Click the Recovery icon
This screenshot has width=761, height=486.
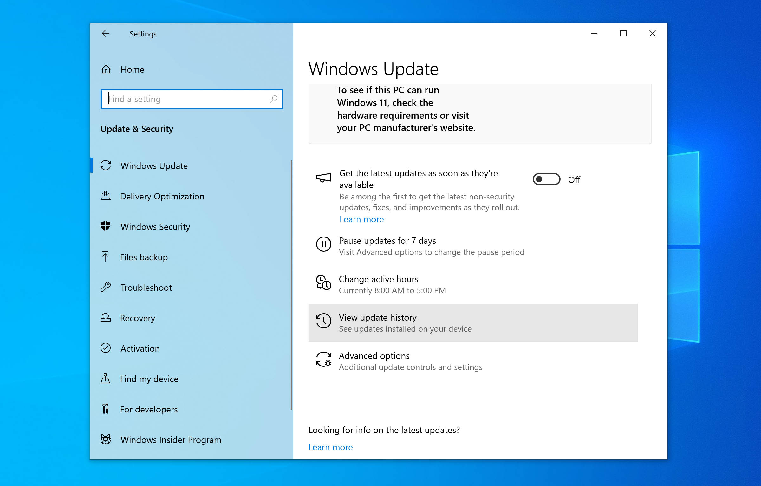[x=106, y=318]
